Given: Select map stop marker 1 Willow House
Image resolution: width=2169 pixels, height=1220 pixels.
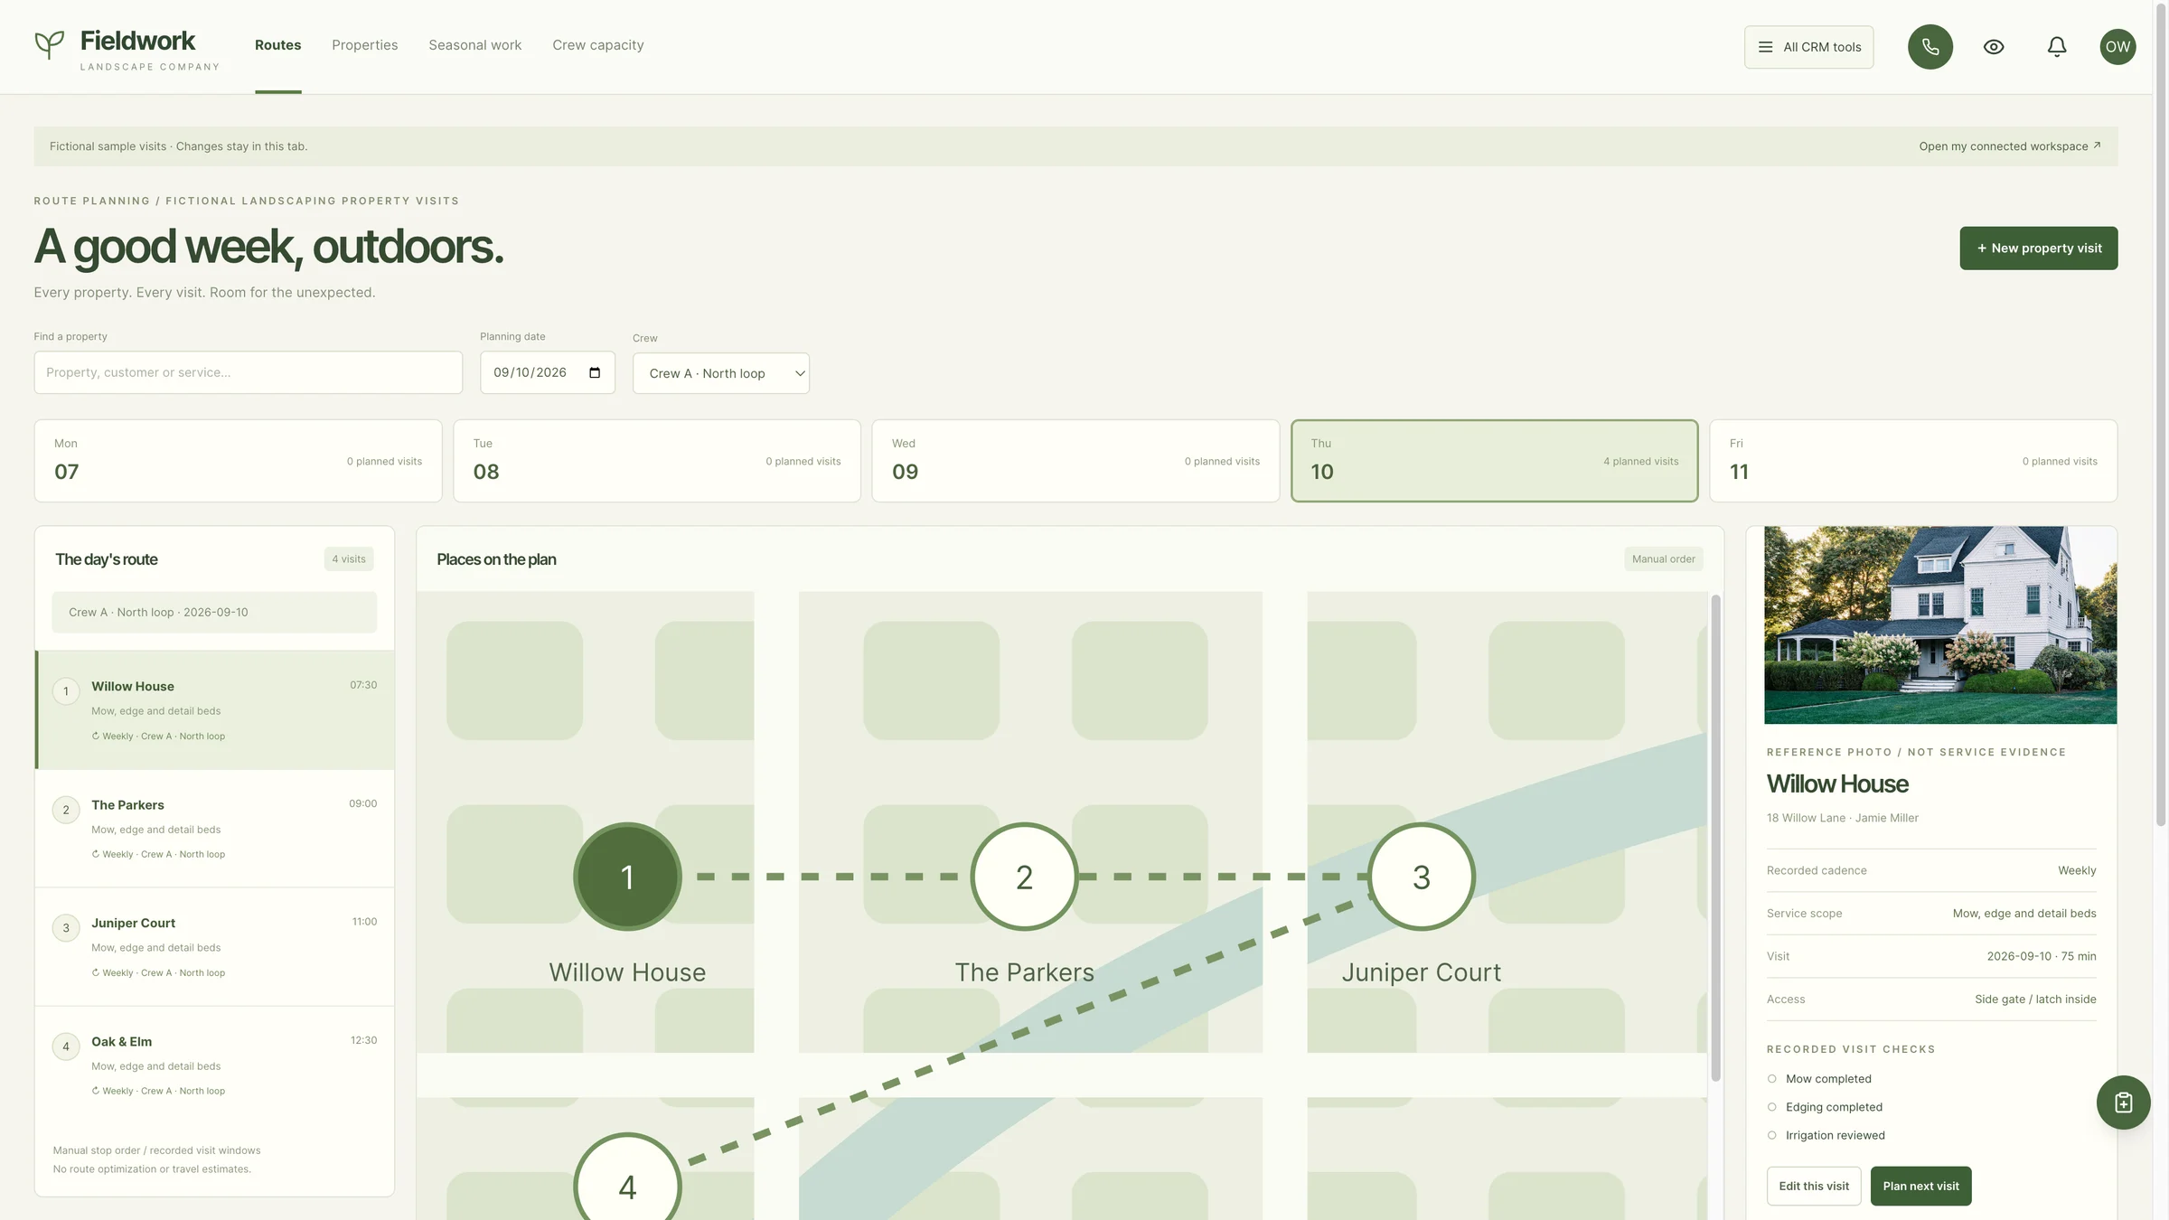Looking at the screenshot, I should 627,877.
